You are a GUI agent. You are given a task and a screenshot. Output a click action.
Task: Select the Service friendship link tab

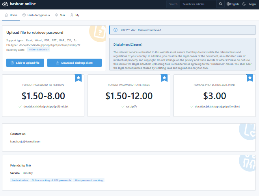pos(15,173)
